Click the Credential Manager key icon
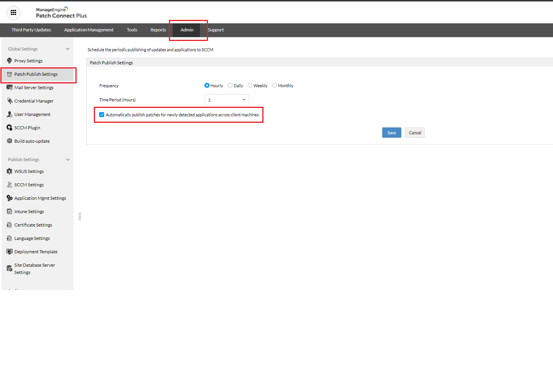The image size is (553, 378). click(10, 101)
